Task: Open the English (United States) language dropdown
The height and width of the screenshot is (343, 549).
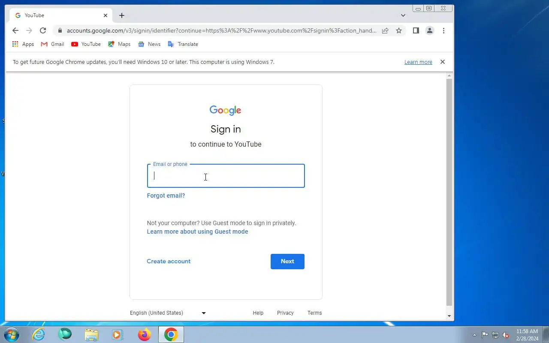Action: point(168,313)
